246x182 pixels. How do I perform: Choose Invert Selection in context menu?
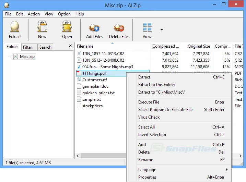click(x=179, y=135)
